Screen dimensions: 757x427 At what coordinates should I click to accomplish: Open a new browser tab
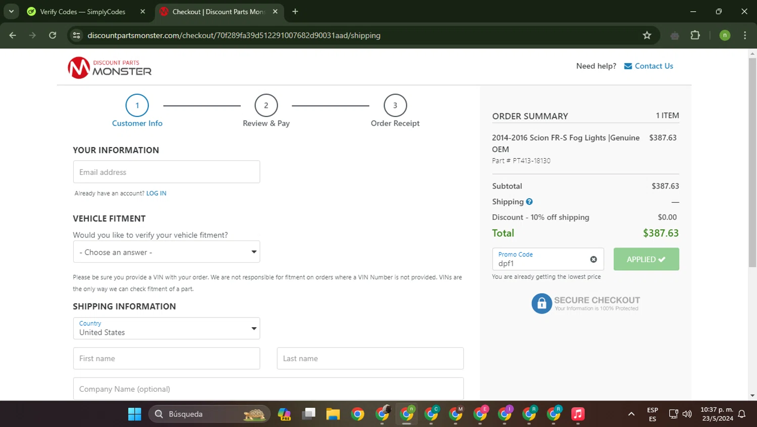(295, 12)
